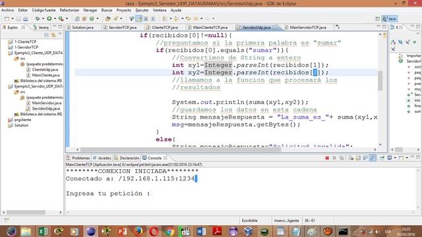Toggle console Word Wrap icon
The width and height of the screenshot is (422, 237).
[x=365, y=158]
